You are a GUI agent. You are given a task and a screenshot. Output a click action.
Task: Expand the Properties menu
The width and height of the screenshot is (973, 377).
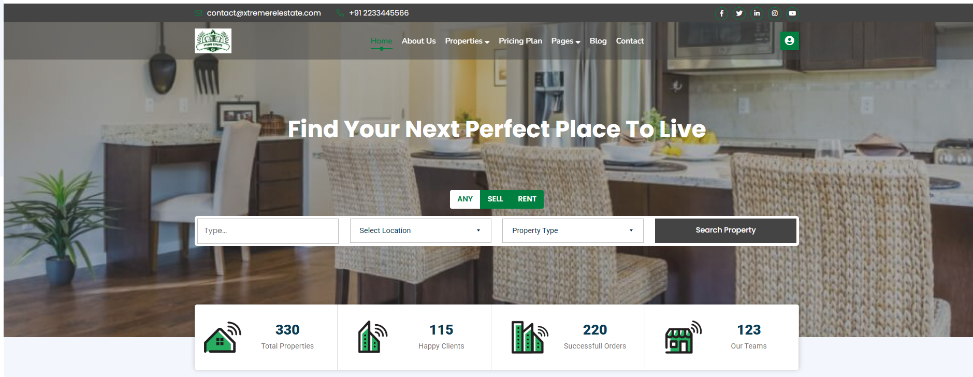tap(467, 41)
